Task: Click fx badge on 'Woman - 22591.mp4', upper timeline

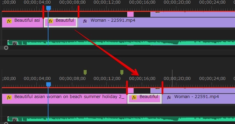Action: pos(85,21)
